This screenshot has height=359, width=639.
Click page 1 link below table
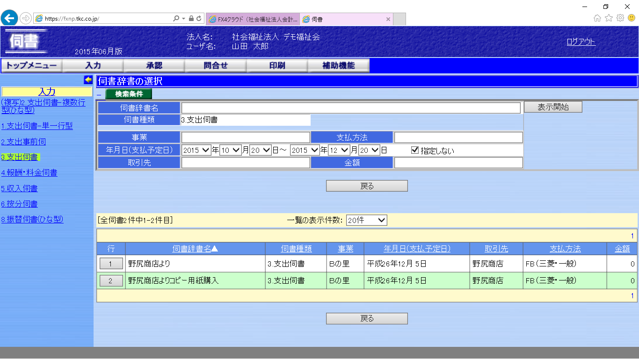(x=632, y=296)
